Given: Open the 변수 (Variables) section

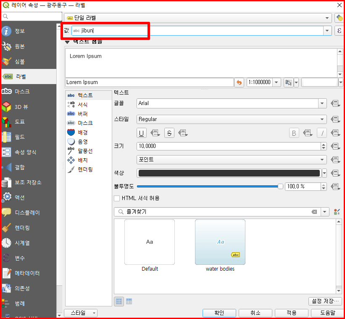Looking at the screenshot, I should [x=29, y=258].
